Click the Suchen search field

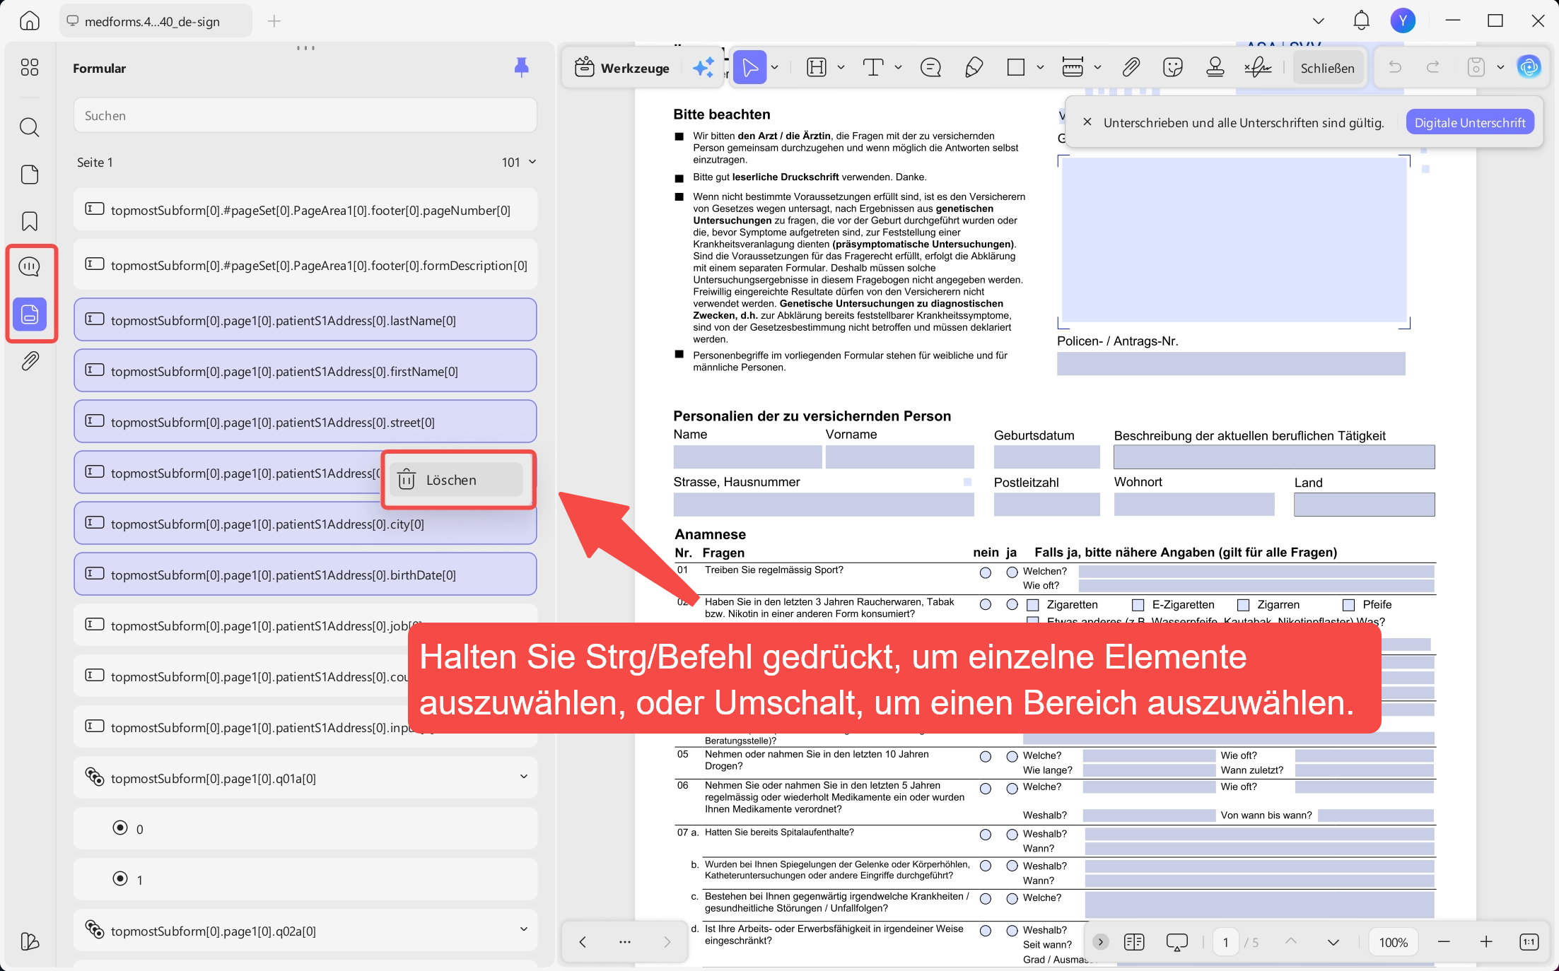(x=305, y=115)
